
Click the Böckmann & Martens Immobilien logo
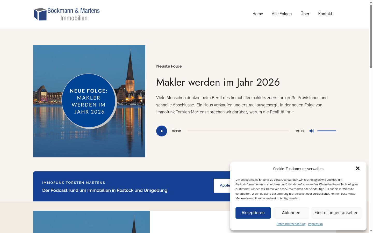(67, 14)
